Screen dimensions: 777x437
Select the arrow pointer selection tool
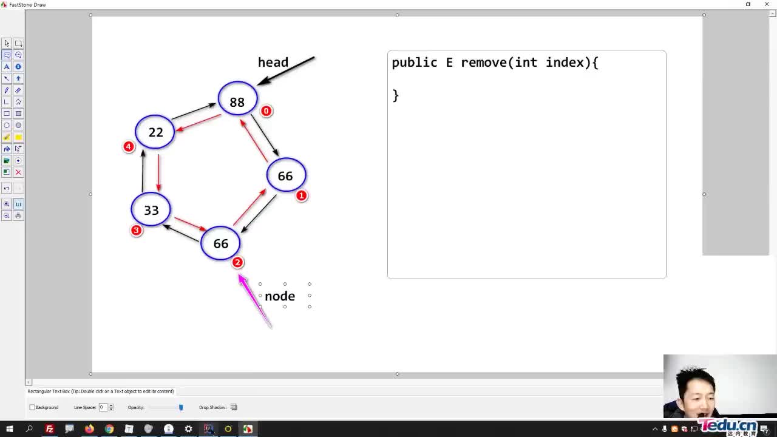click(7, 43)
